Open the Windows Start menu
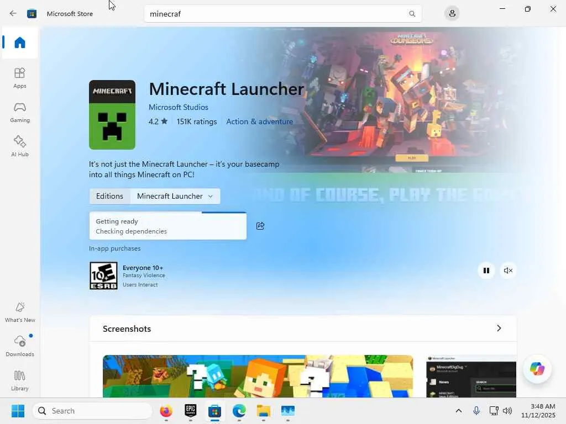Viewport: 566px width, 424px height. point(18,411)
